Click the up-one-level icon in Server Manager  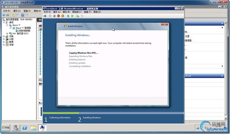tap(13, 15)
